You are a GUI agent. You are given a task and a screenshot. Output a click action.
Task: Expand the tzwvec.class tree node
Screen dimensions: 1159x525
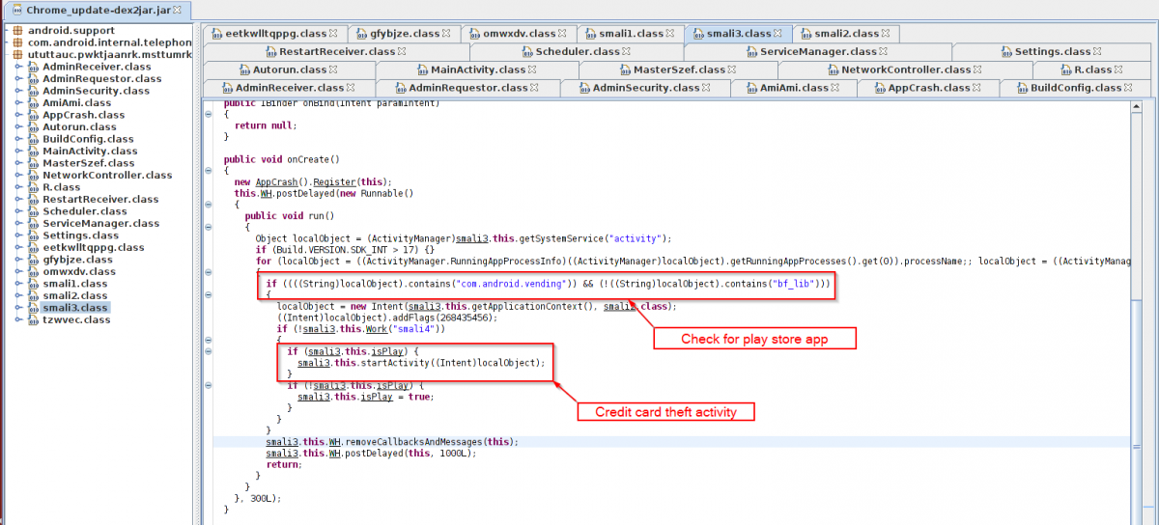point(19,319)
